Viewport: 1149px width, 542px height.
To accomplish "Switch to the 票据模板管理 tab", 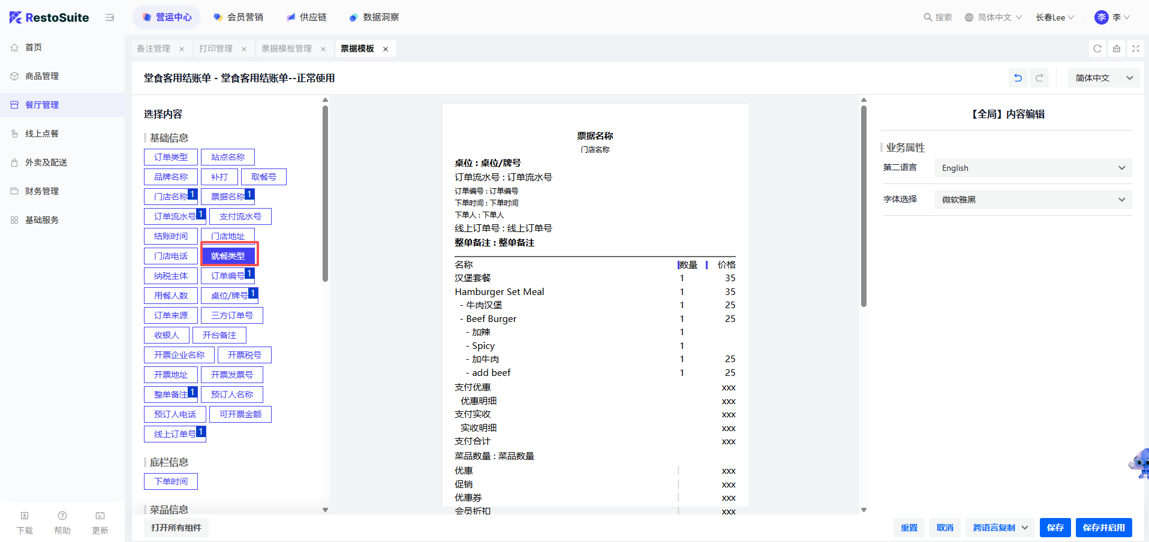I will (287, 49).
